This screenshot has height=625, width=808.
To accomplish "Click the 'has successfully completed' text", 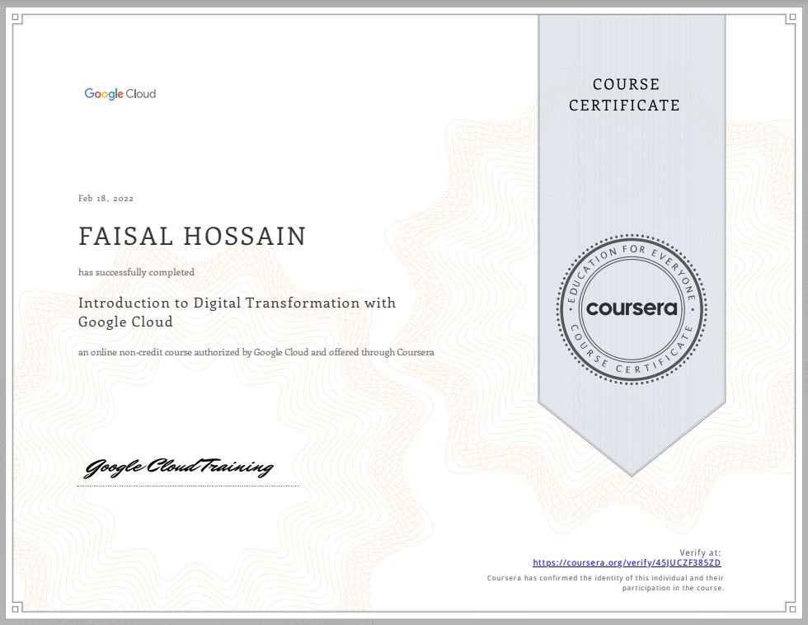I will point(136,272).
